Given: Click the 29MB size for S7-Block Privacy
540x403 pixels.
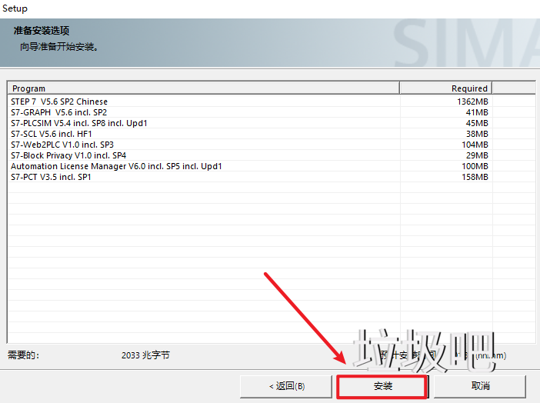Looking at the screenshot, I should pyautogui.click(x=477, y=155).
